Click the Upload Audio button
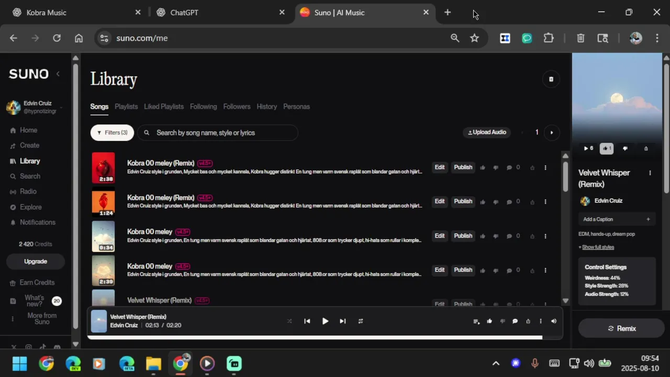This screenshot has height=377, width=670. tap(487, 132)
